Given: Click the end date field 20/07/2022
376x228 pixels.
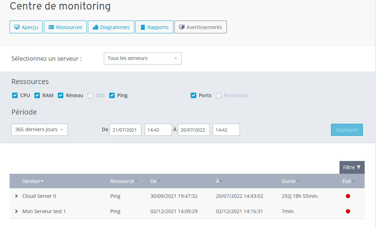Looking at the screenshot, I should pos(194,130).
